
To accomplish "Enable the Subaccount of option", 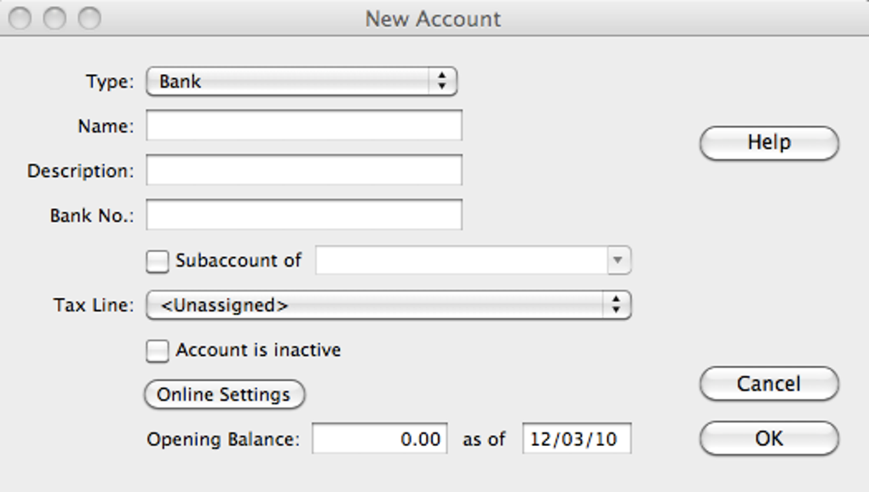I will tap(158, 260).
